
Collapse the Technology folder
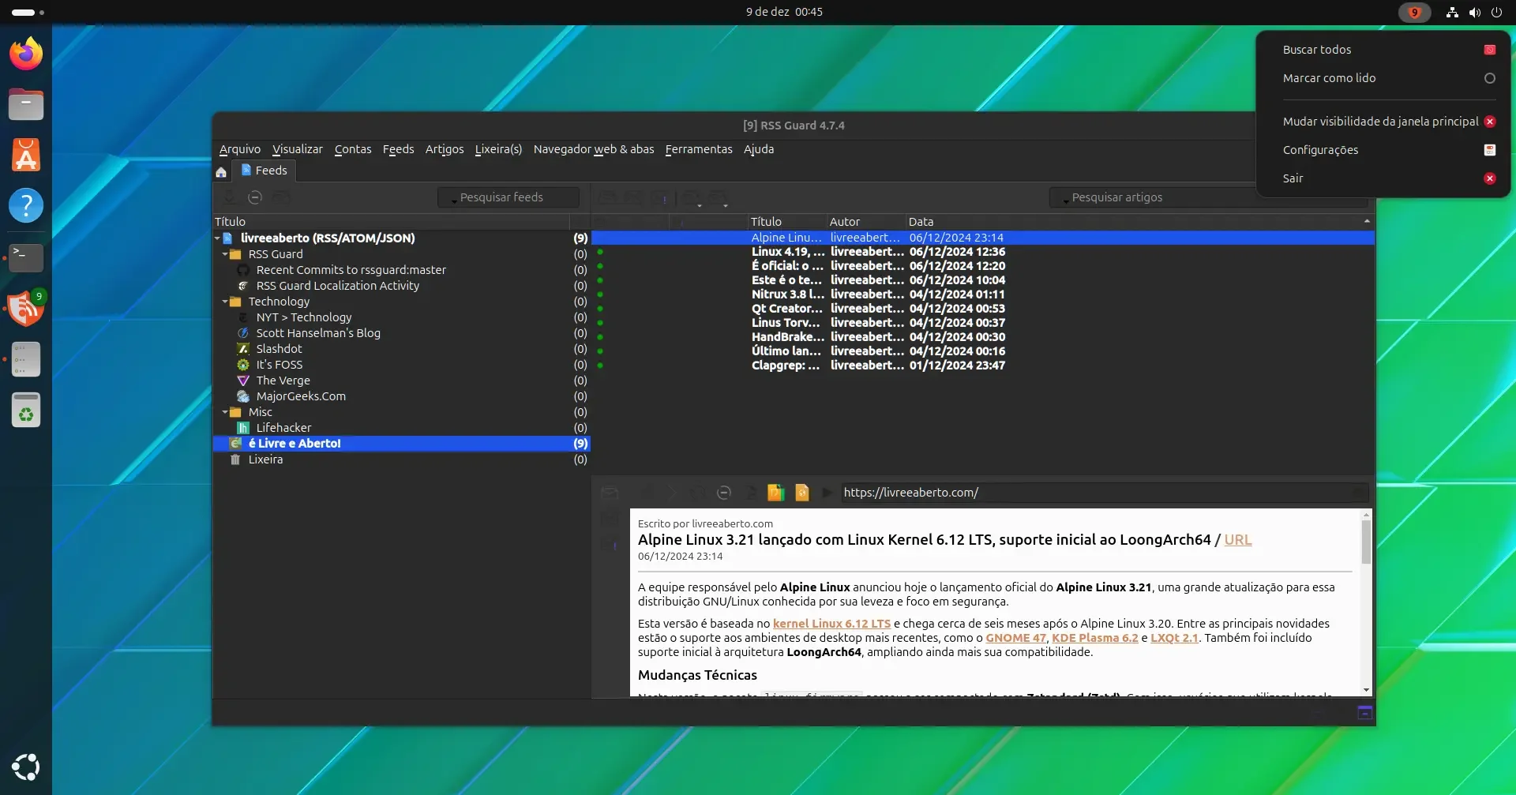coord(225,302)
